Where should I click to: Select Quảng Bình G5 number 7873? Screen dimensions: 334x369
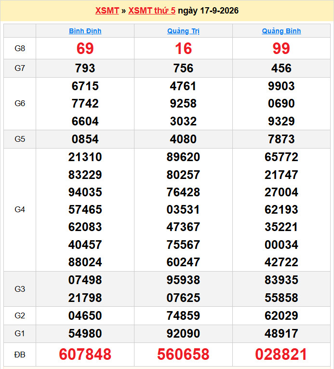click(x=281, y=139)
